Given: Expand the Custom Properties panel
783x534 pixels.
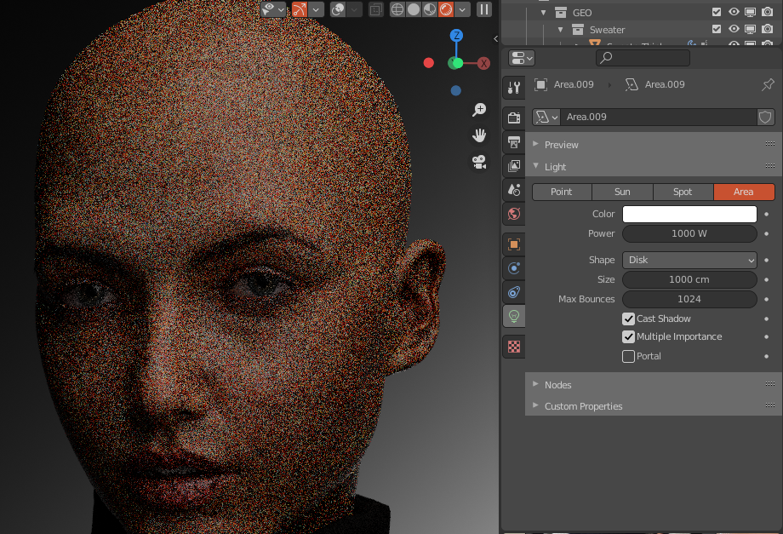Looking at the screenshot, I should tap(583, 406).
